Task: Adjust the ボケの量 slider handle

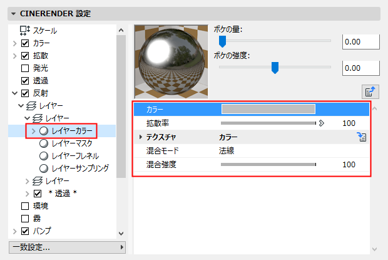Action: [222, 41]
